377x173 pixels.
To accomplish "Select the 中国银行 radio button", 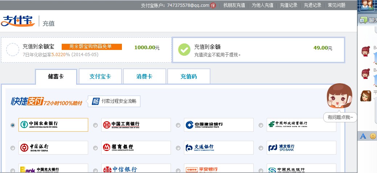I will point(13,148).
